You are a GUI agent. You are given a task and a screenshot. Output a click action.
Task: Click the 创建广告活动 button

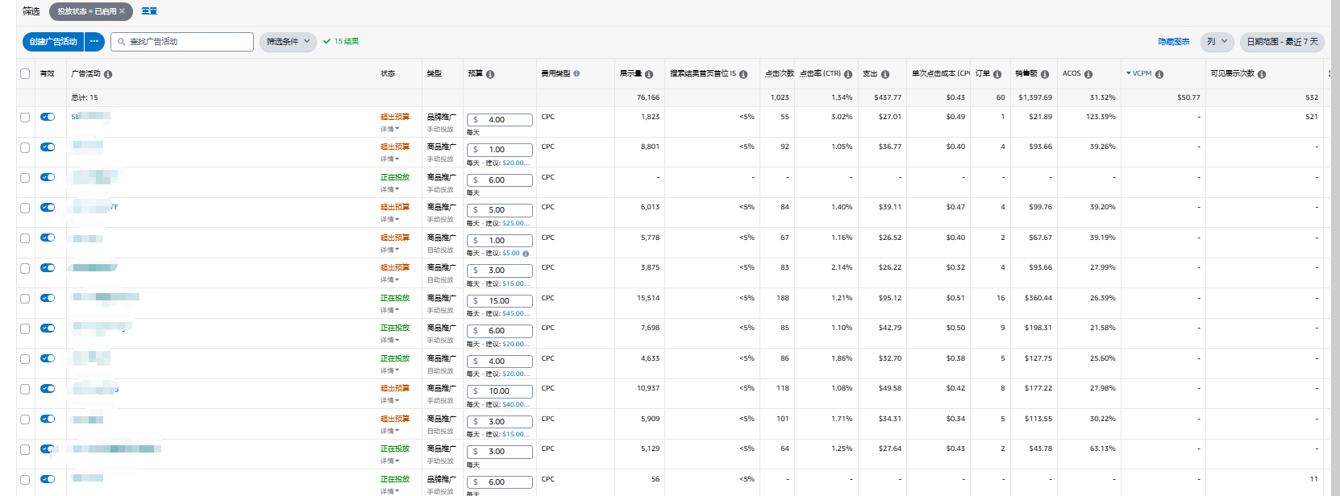(53, 41)
